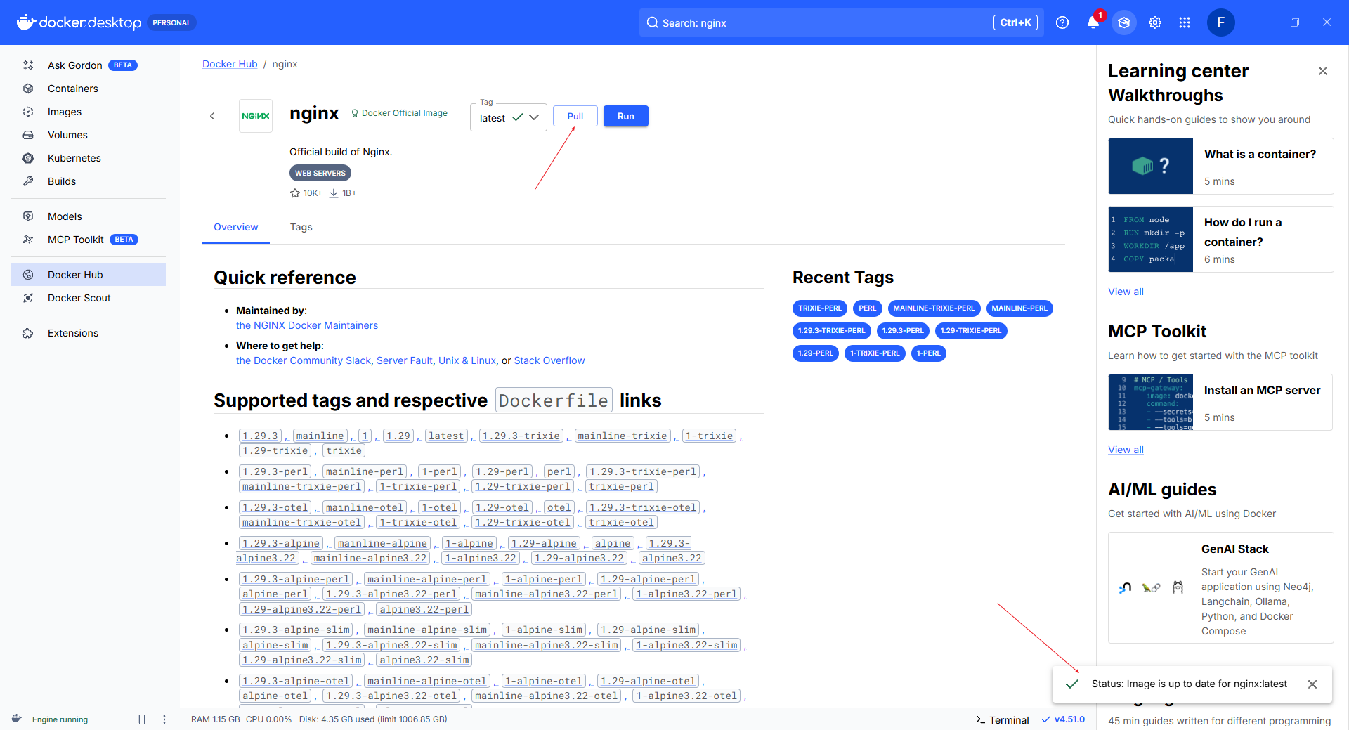Image resolution: width=1349 pixels, height=730 pixels.
Task: Click Docker Hub breadcrumb link
Action: point(230,64)
